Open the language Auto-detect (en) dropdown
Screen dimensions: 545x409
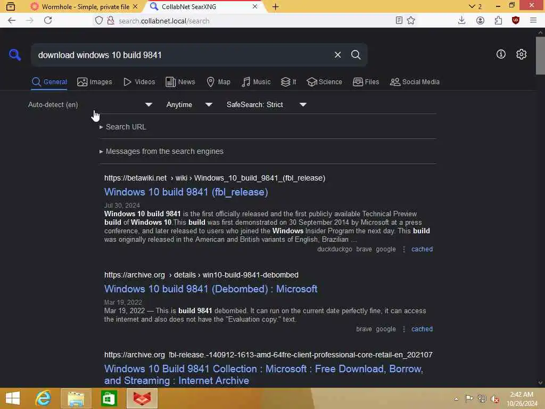click(90, 105)
